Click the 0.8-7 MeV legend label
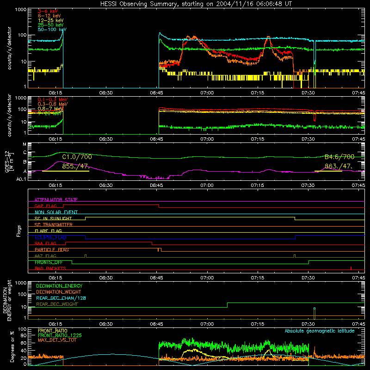Screen dimensions: 370x370 [51, 109]
